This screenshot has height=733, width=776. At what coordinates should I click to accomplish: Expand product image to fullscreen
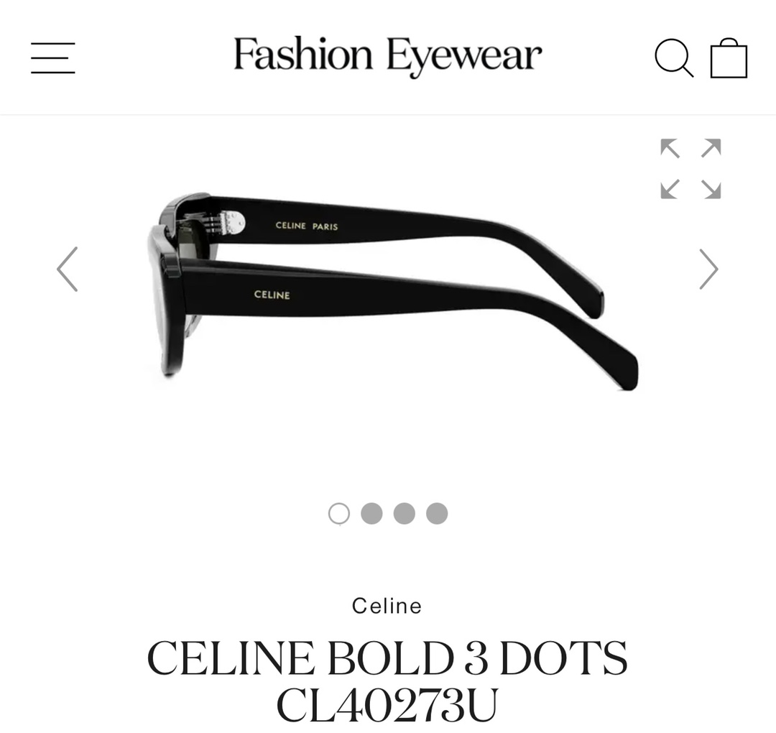click(690, 169)
